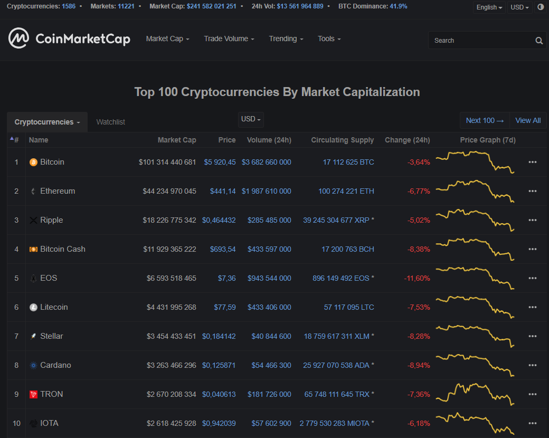Open the Cryptocurrencies dropdown tab
The height and width of the screenshot is (438, 549).
[x=47, y=122]
